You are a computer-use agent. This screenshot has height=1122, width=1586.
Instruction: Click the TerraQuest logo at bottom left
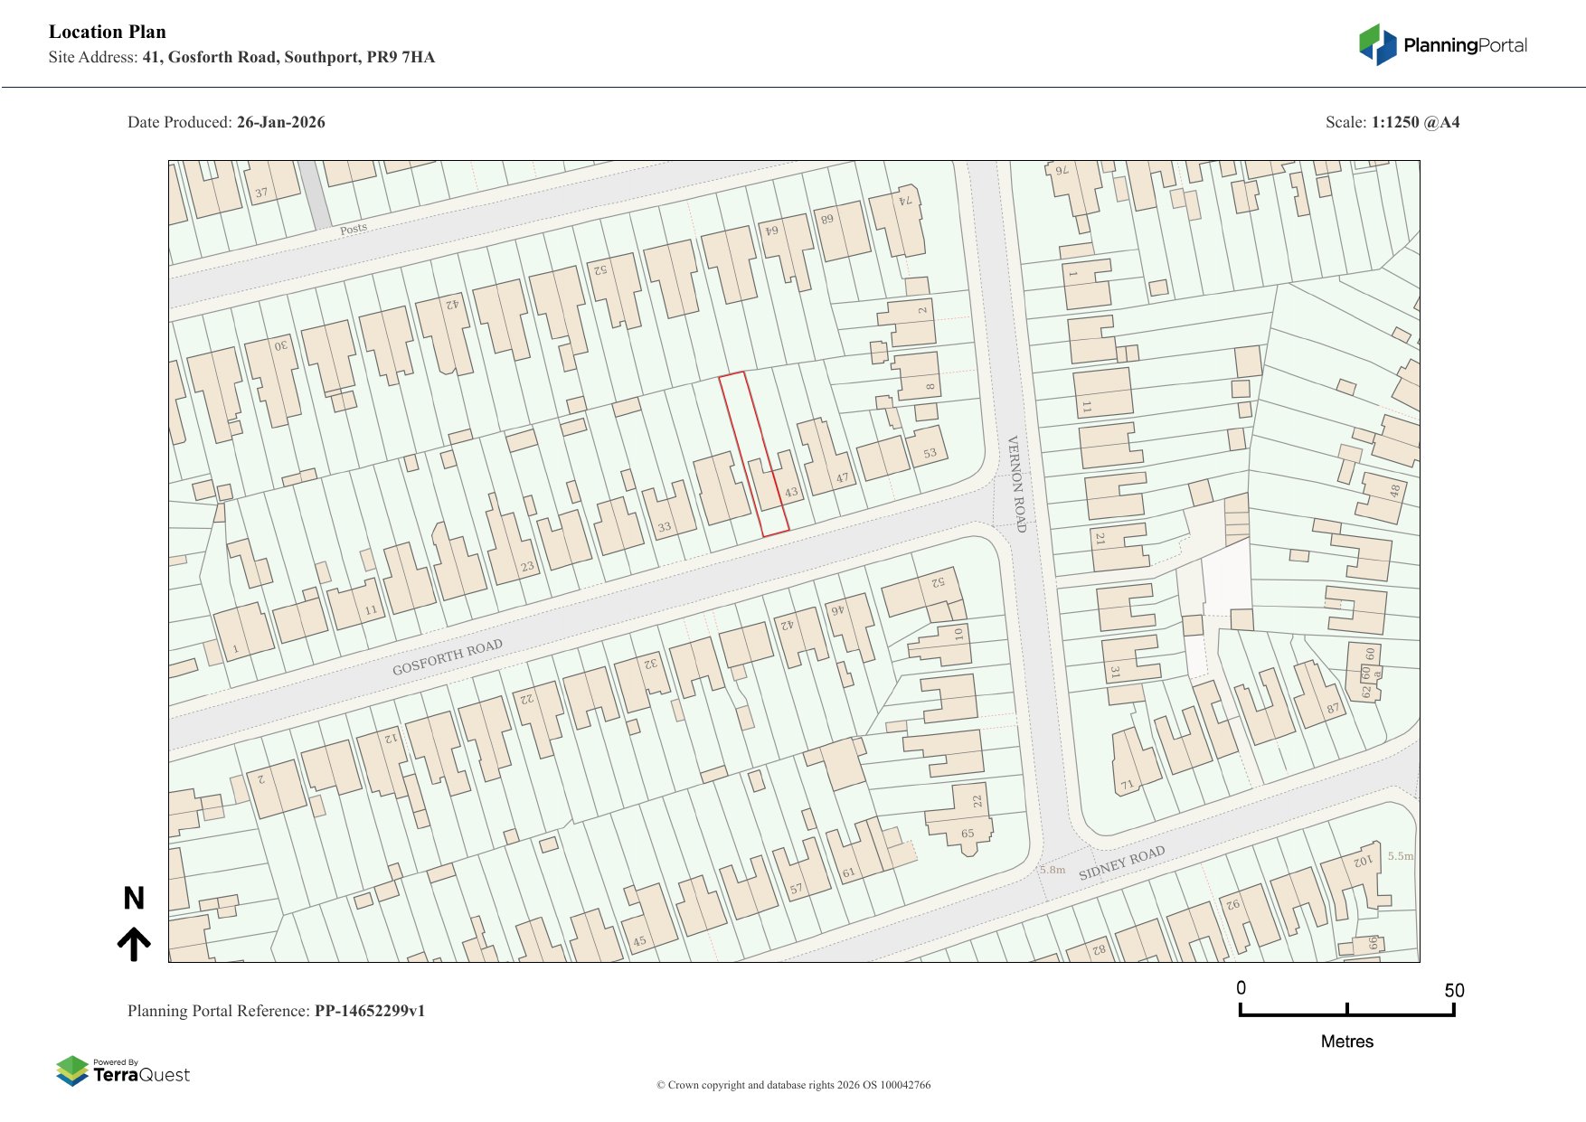point(123,1071)
